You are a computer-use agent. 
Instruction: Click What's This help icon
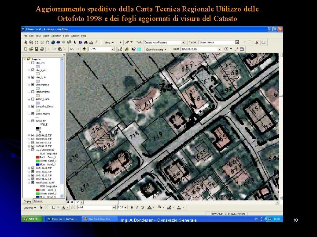coord(133,49)
